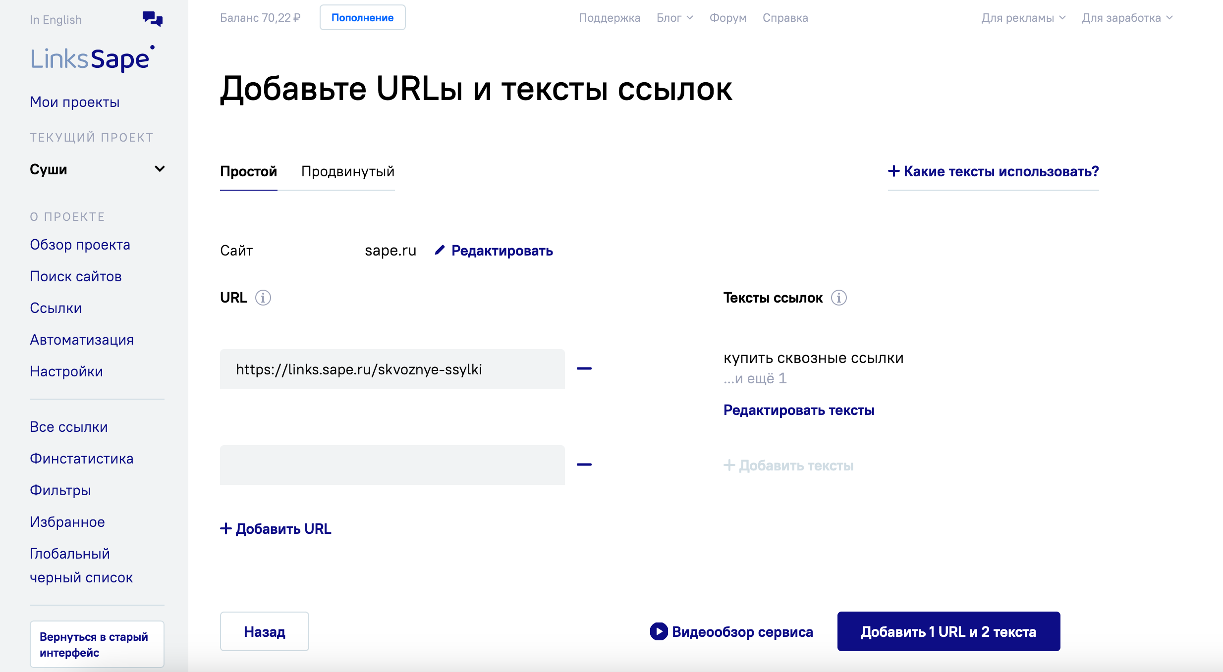Click the info icon next to URL
1223x672 pixels.
point(263,298)
